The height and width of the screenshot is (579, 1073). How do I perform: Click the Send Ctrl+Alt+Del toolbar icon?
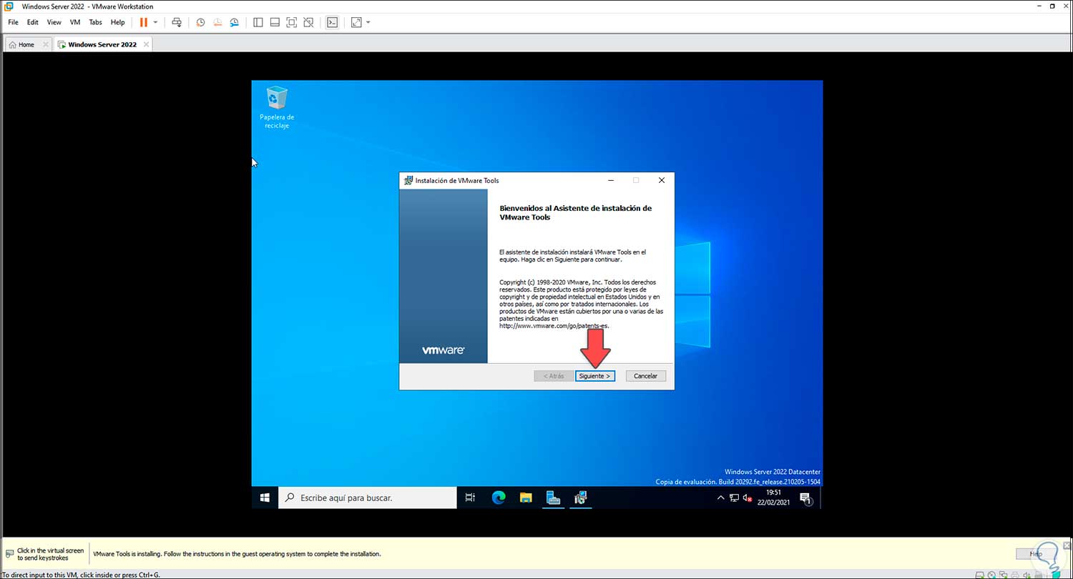pos(177,22)
